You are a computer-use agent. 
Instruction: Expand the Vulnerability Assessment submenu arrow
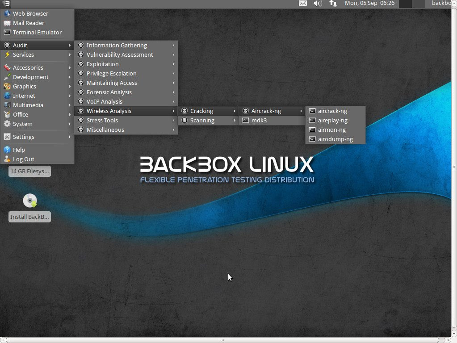173,54
